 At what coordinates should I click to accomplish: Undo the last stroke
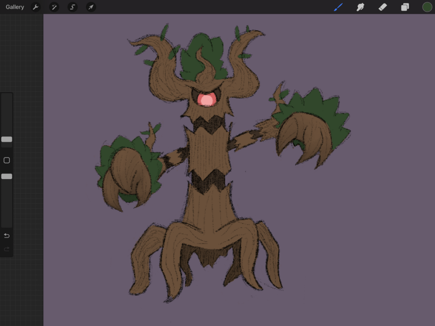(7, 236)
